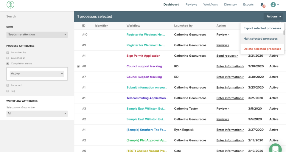The width and height of the screenshot is (286, 152).
Task: Click Enter information for Telecommuting Application
Action: 230,98
